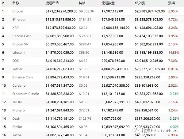
Task: Open the Ethereum coin link
Action: 20,20
